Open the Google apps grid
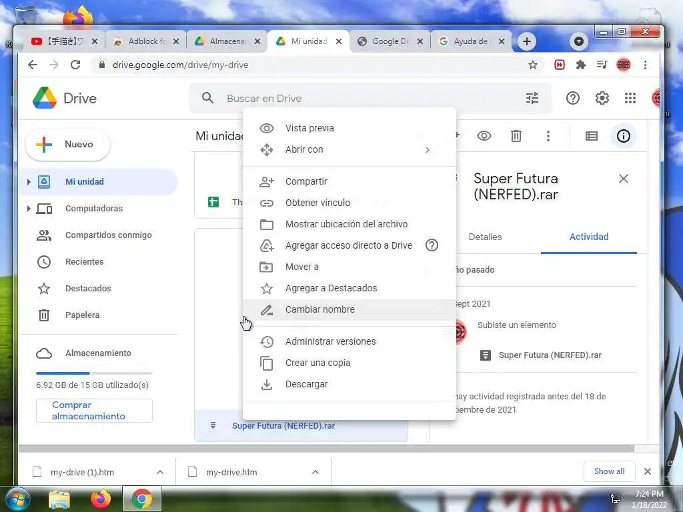 pos(630,99)
